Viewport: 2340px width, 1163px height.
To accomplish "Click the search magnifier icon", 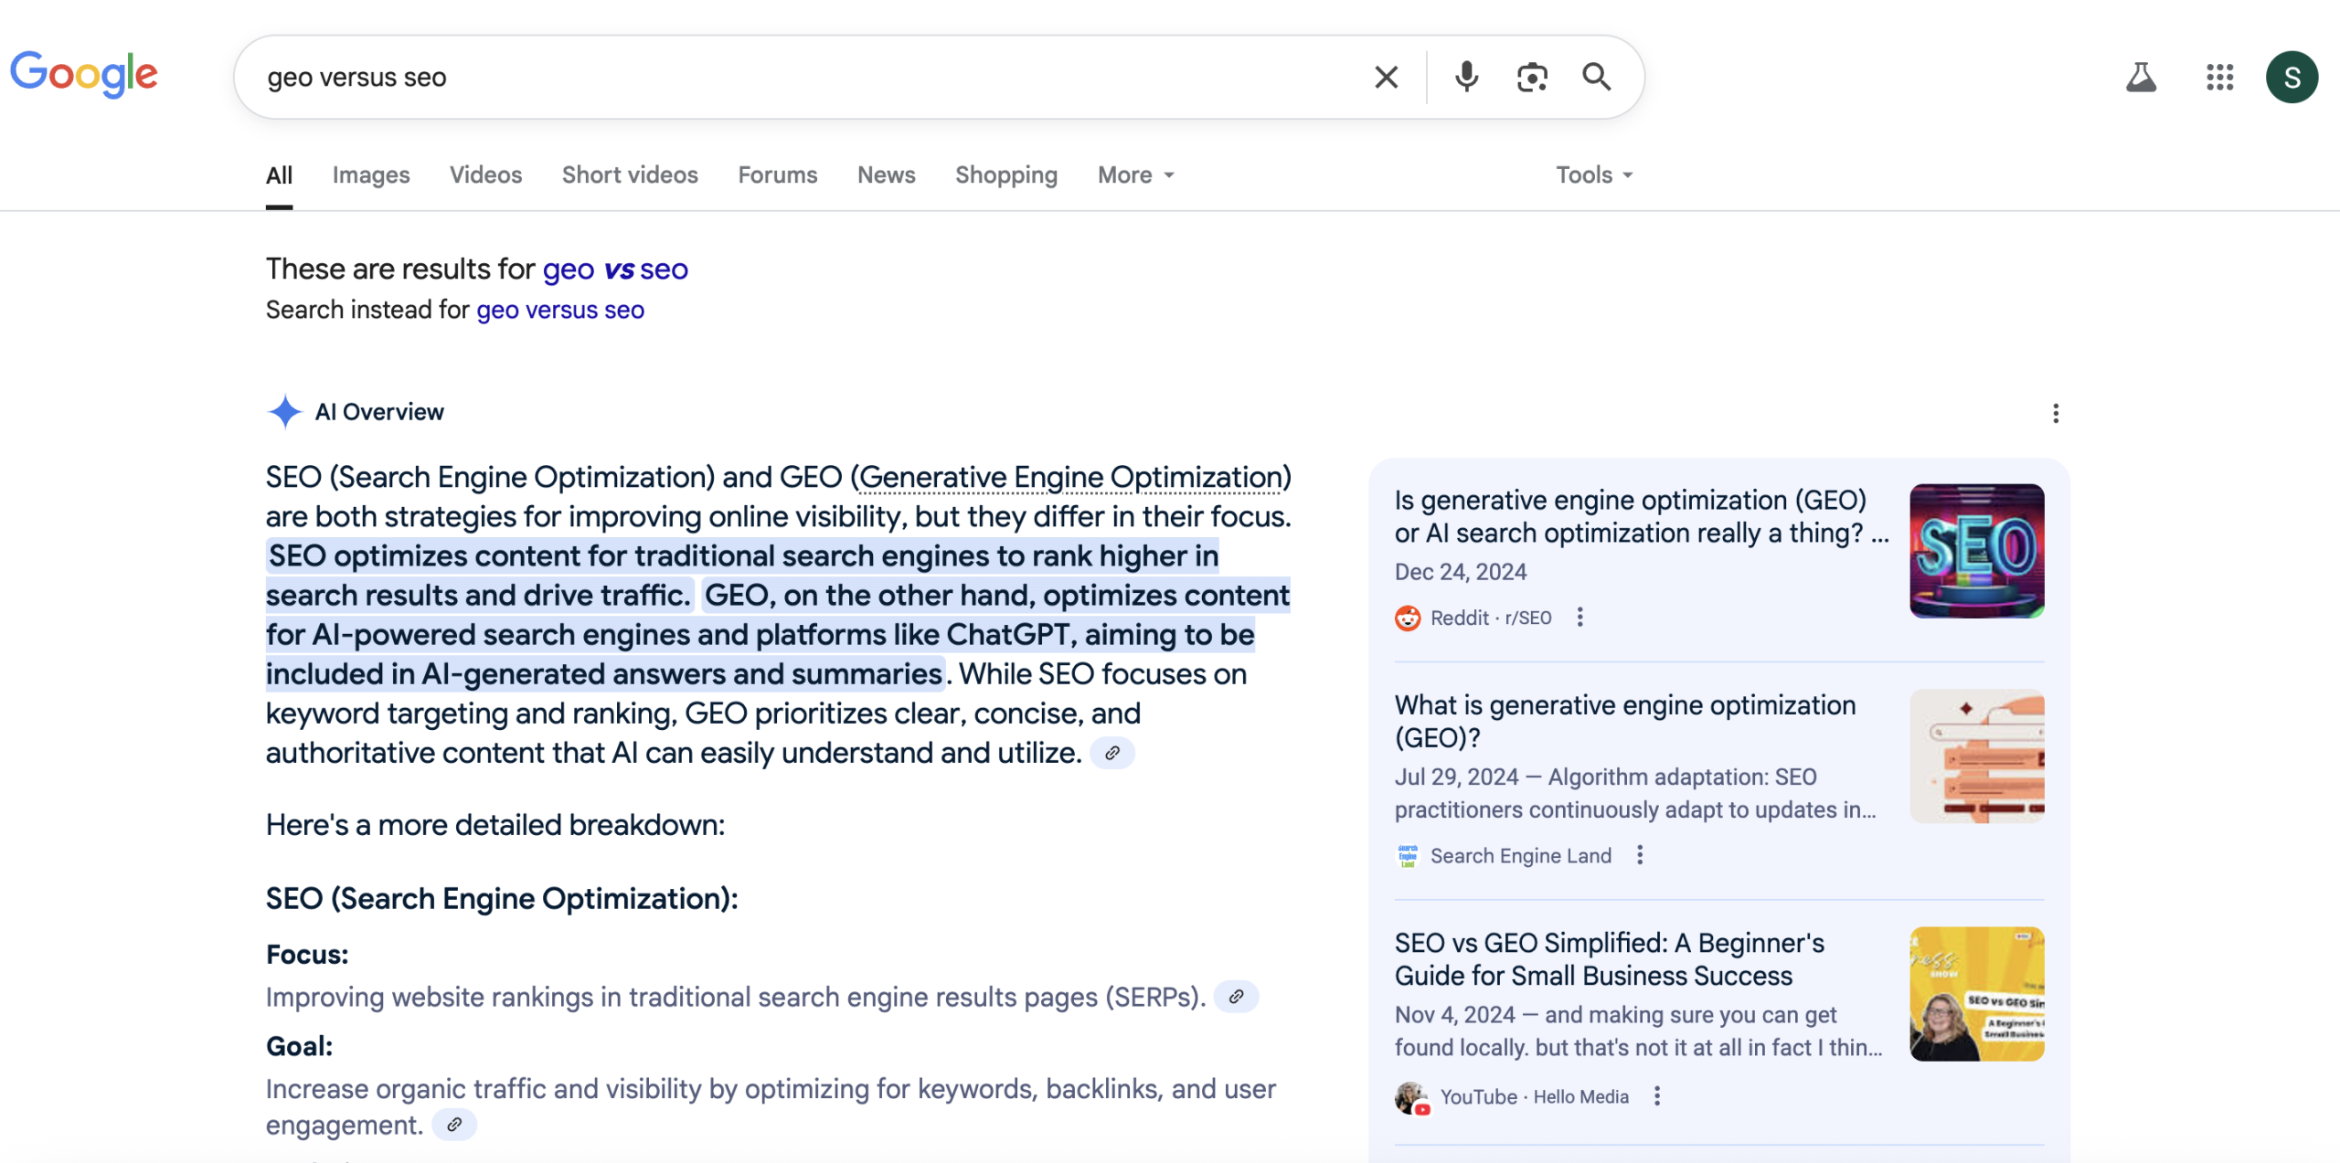I will [1597, 77].
